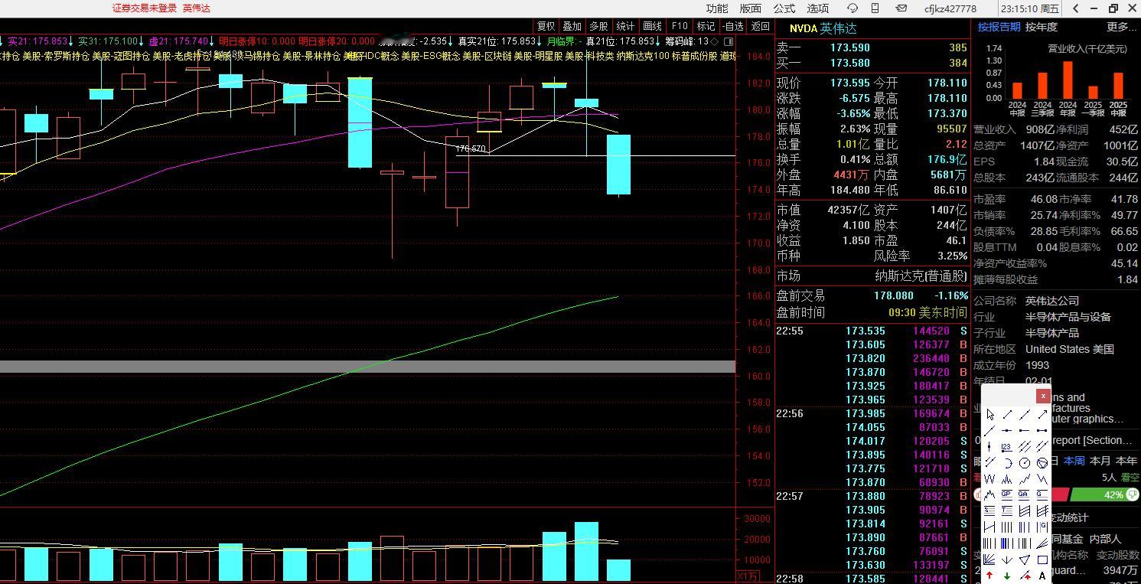The width and height of the screenshot is (1141, 584).
Task: Click the gray horizontal band on chart
Action: pos(367,367)
